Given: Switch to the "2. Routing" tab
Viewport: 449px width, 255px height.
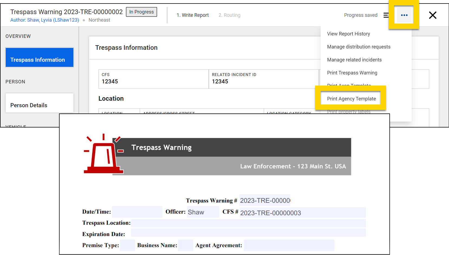Looking at the screenshot, I should [x=229, y=15].
